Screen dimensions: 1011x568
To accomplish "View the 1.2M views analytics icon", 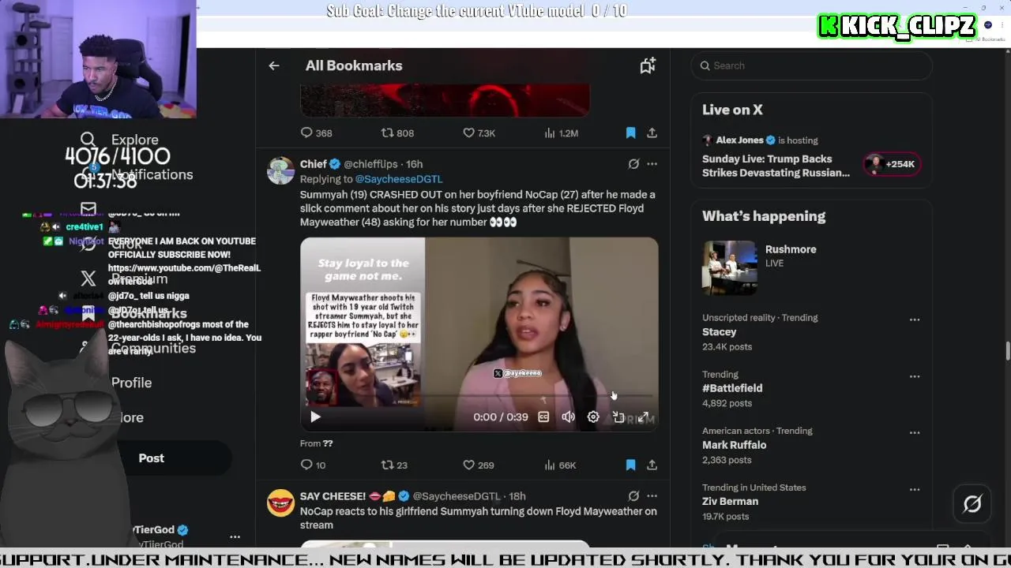I will 562,133.
